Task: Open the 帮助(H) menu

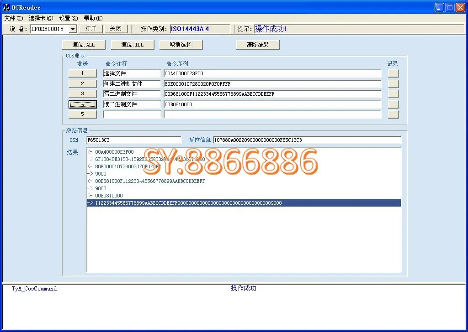Action: click(x=93, y=18)
